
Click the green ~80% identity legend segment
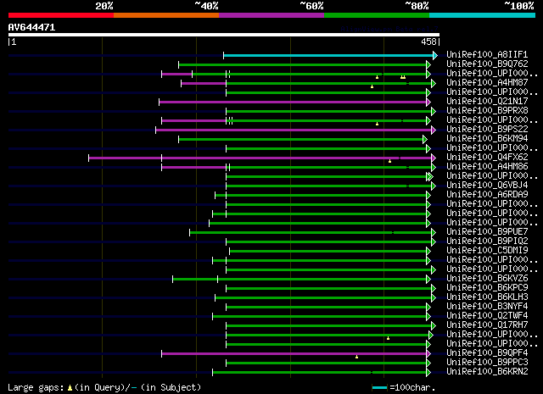pyautogui.click(x=377, y=15)
